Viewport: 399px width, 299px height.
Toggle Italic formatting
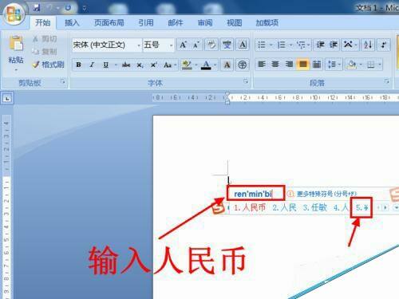92,65
